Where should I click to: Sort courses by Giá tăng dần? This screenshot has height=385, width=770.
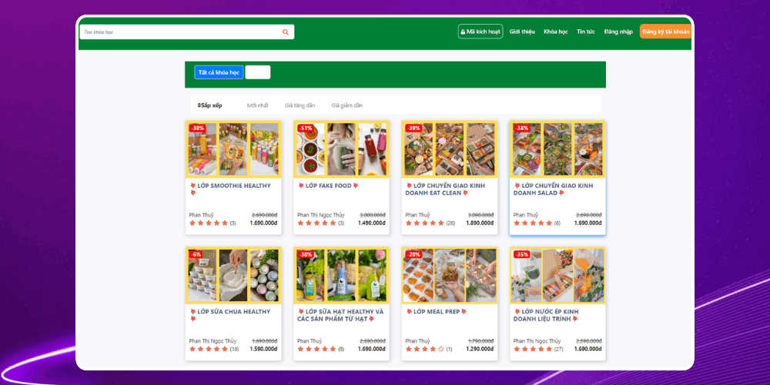tap(300, 105)
